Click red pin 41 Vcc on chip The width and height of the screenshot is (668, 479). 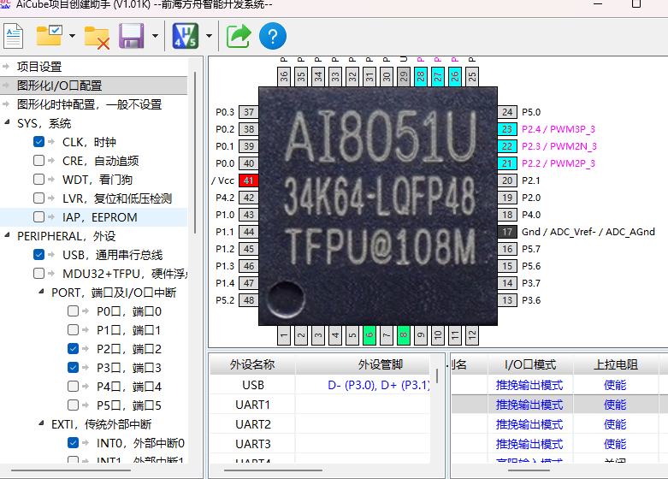click(248, 180)
